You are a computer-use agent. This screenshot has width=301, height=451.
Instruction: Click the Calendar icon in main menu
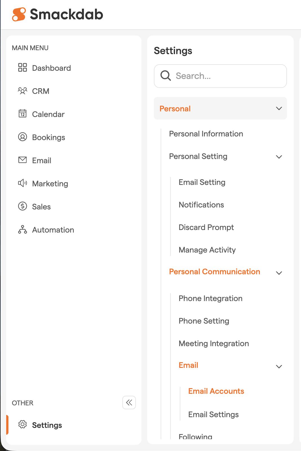coord(23,114)
